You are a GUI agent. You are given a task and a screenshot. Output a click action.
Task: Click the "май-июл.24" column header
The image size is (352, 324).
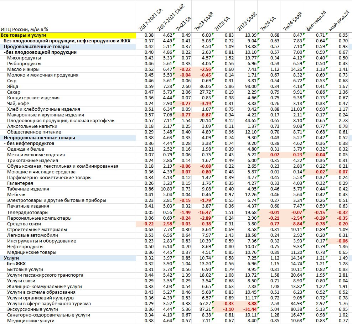click(x=339, y=21)
